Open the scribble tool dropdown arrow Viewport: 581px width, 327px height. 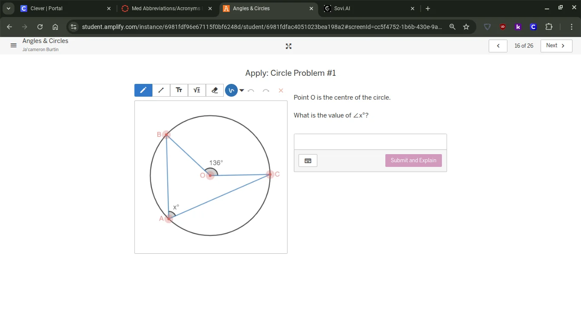click(242, 90)
